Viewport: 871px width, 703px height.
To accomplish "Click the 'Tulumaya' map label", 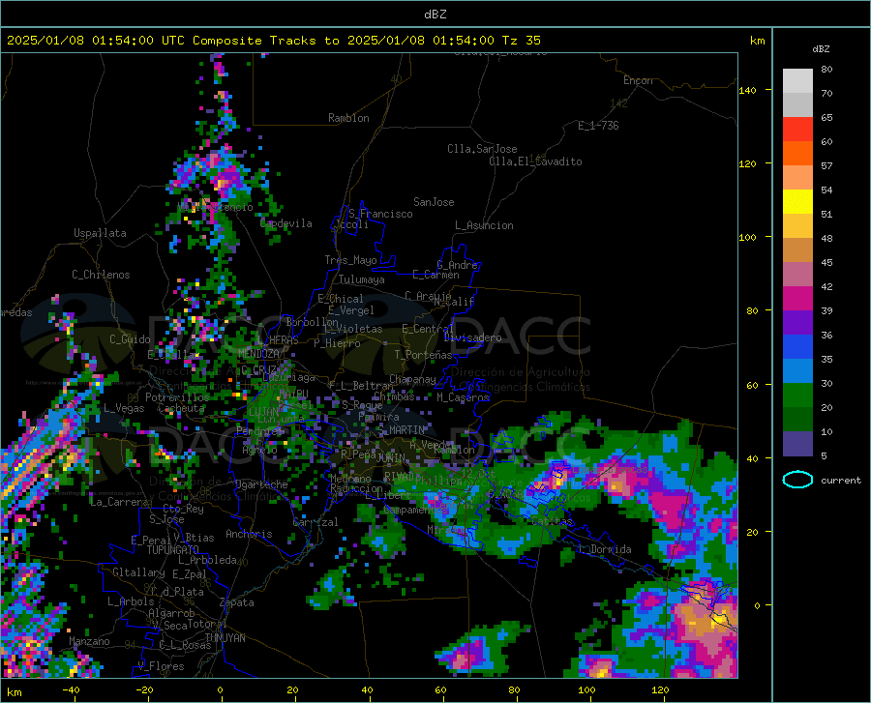I will 361,279.
